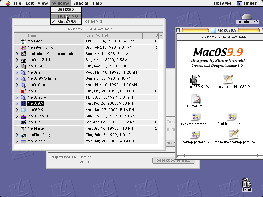Select Whats new about MacOS9.9 document icon
Image resolution: width=263 pixels, height=197 pixels.
[228, 79]
